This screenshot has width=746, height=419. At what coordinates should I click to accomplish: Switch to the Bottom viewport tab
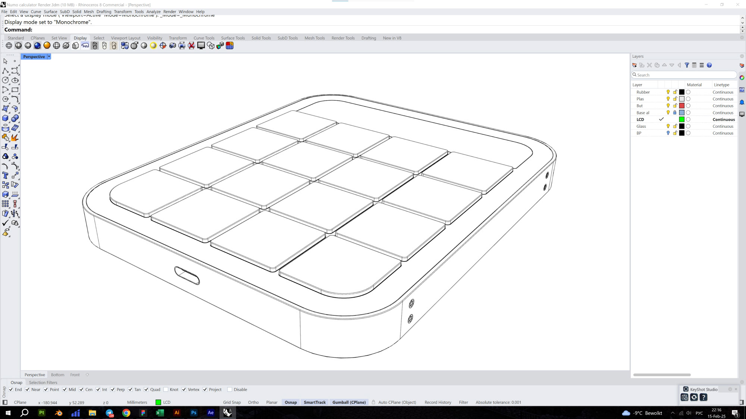pyautogui.click(x=58, y=375)
